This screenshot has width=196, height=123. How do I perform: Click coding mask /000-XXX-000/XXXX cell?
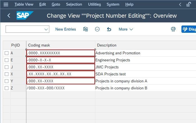click(x=61, y=88)
